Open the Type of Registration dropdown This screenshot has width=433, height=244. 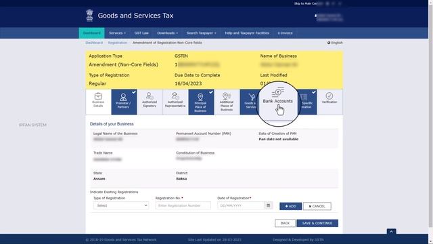point(121,205)
